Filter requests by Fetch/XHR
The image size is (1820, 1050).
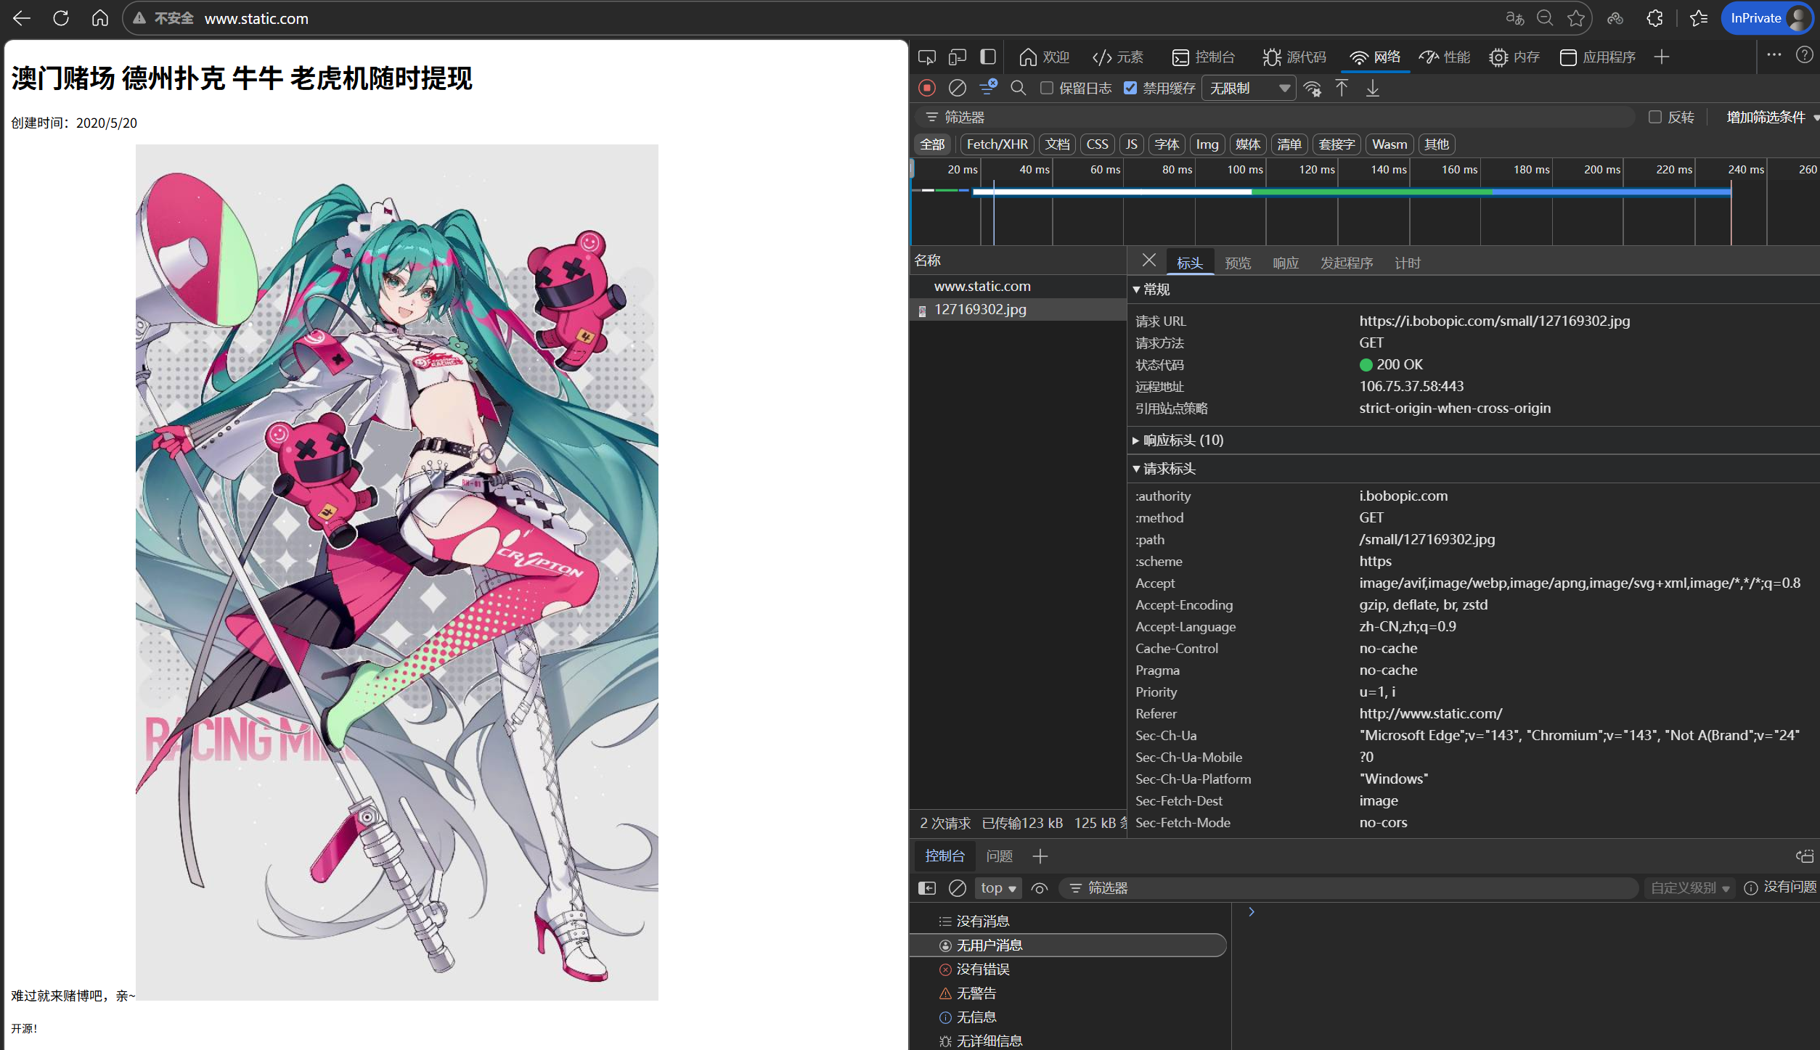tap(997, 144)
